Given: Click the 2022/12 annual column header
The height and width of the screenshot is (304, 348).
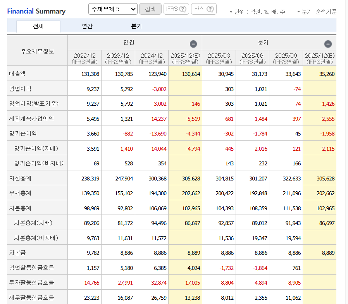Looking at the screenshot, I should pos(84,58).
